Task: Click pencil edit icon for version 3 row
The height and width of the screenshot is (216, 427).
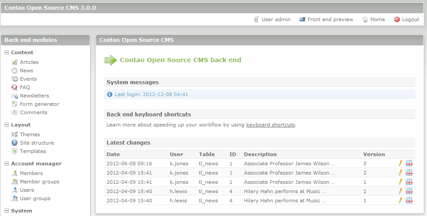Action: [x=400, y=163]
